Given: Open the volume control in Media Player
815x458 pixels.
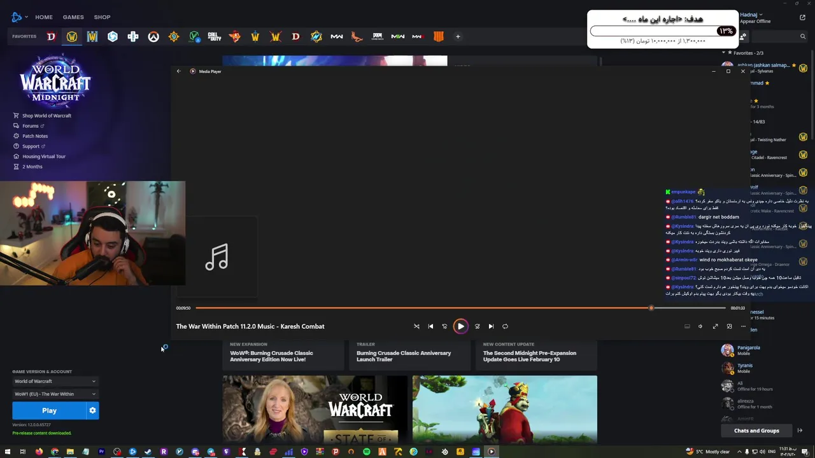Looking at the screenshot, I should point(700,326).
